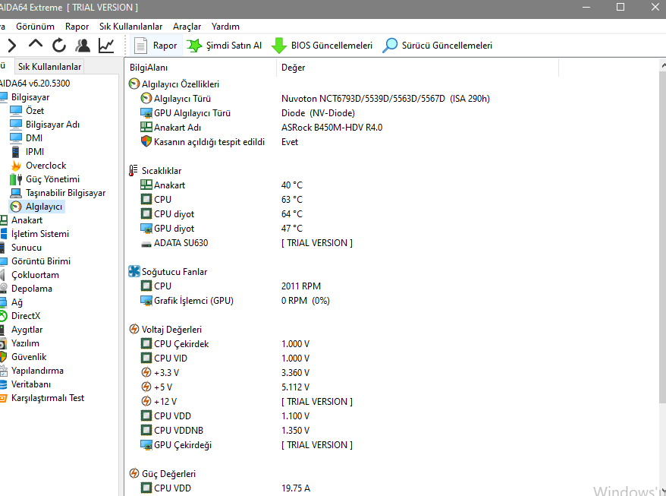Select Veritabanı in the tree
Viewport: 666px width, 496px height.
tap(31, 384)
